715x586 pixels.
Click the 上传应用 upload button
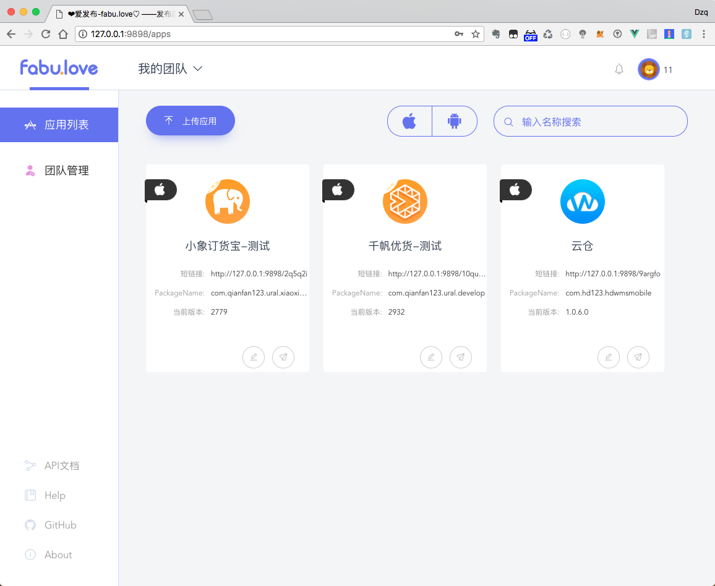[190, 121]
